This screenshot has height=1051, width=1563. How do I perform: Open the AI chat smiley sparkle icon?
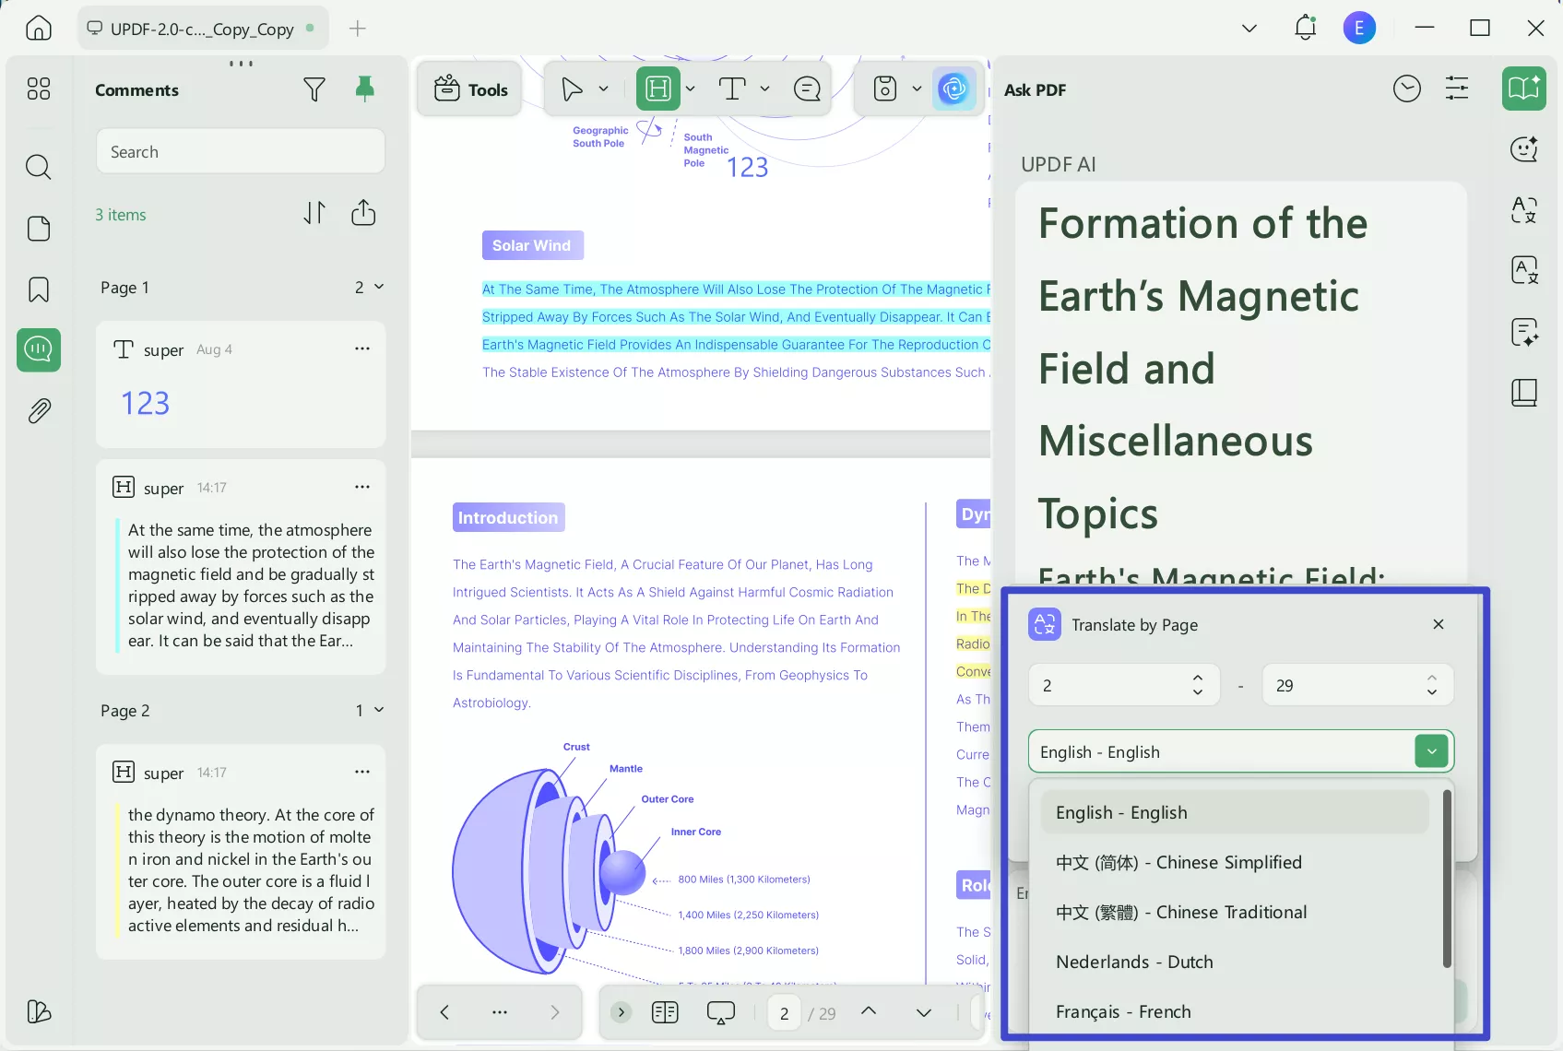(x=1524, y=148)
